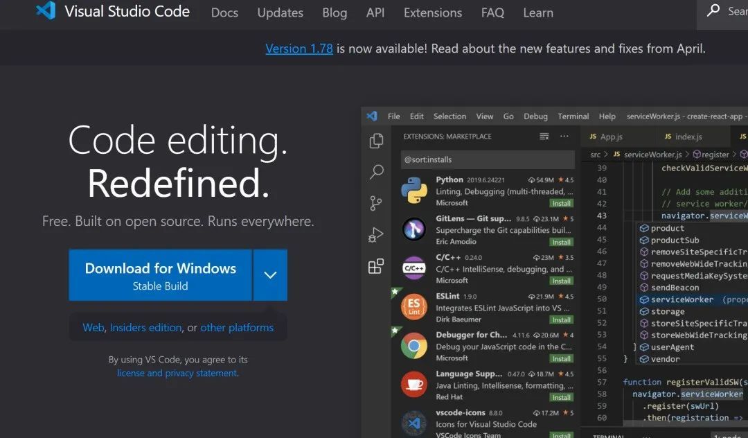Open Source Control branch icon in activity bar

click(x=376, y=203)
